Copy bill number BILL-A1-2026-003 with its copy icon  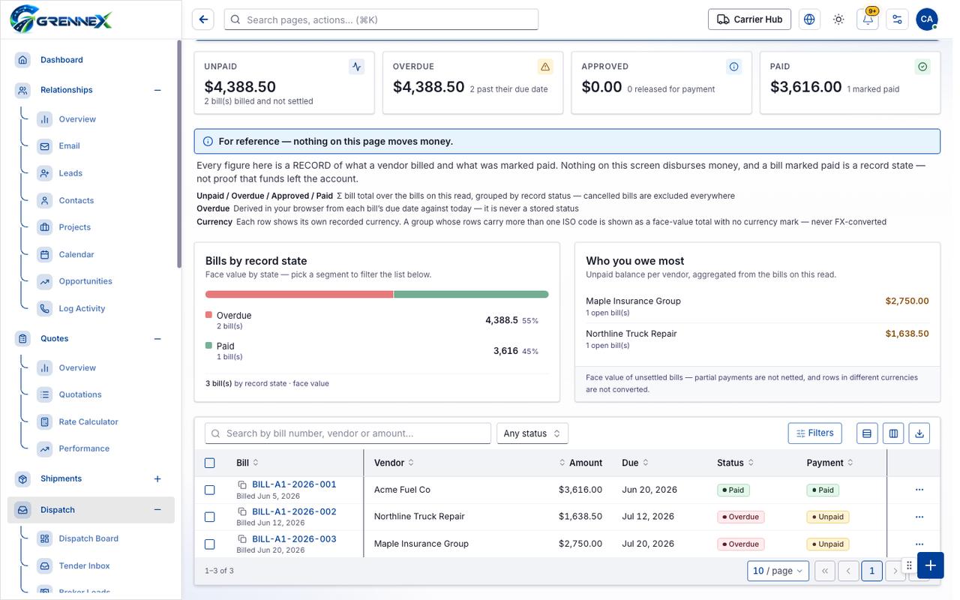pos(242,539)
